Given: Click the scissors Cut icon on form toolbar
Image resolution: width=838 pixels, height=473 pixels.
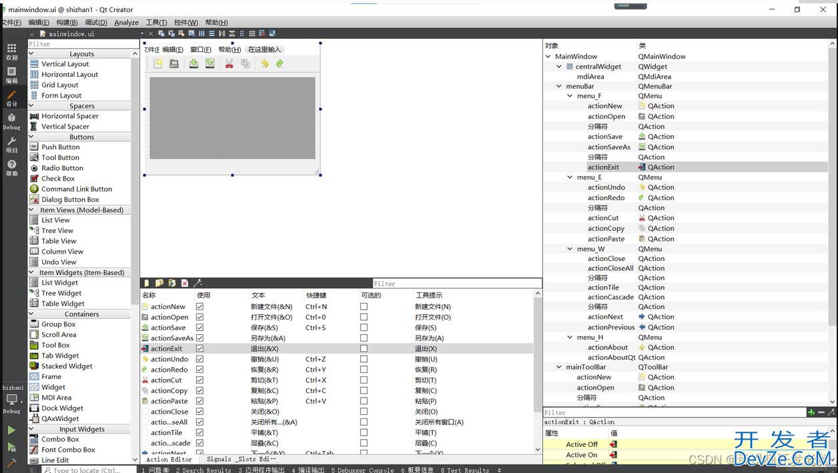Looking at the screenshot, I should point(229,63).
